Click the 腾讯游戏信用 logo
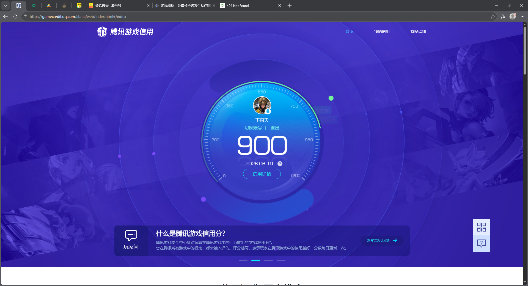 tap(125, 32)
